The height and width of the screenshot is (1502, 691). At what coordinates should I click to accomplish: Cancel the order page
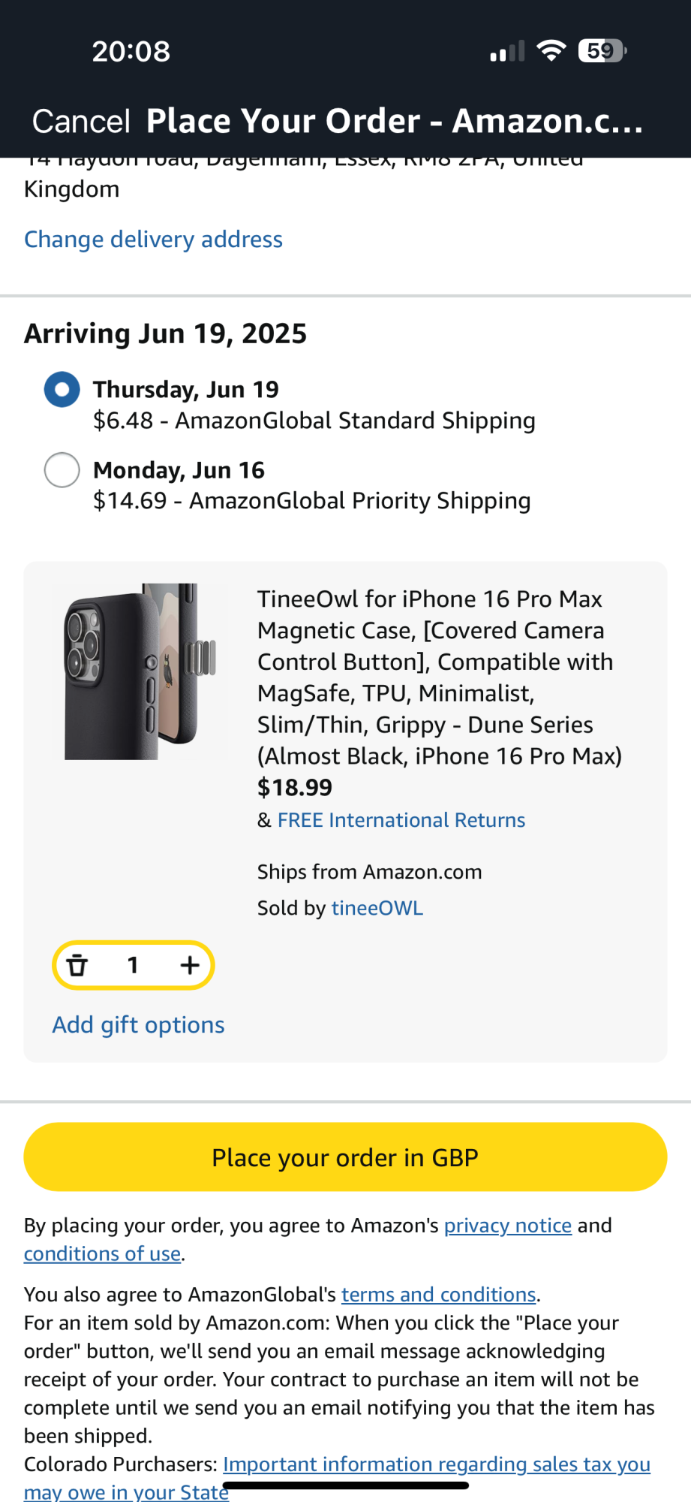(81, 121)
